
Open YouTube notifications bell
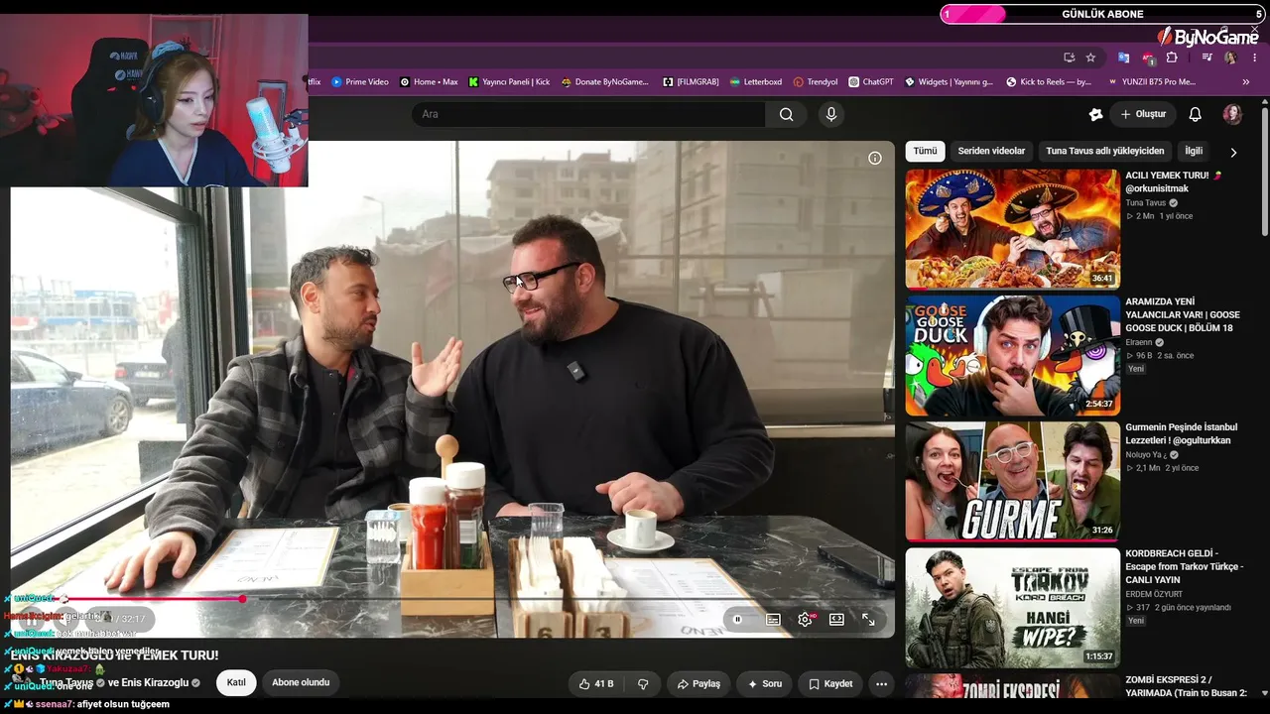(x=1195, y=114)
